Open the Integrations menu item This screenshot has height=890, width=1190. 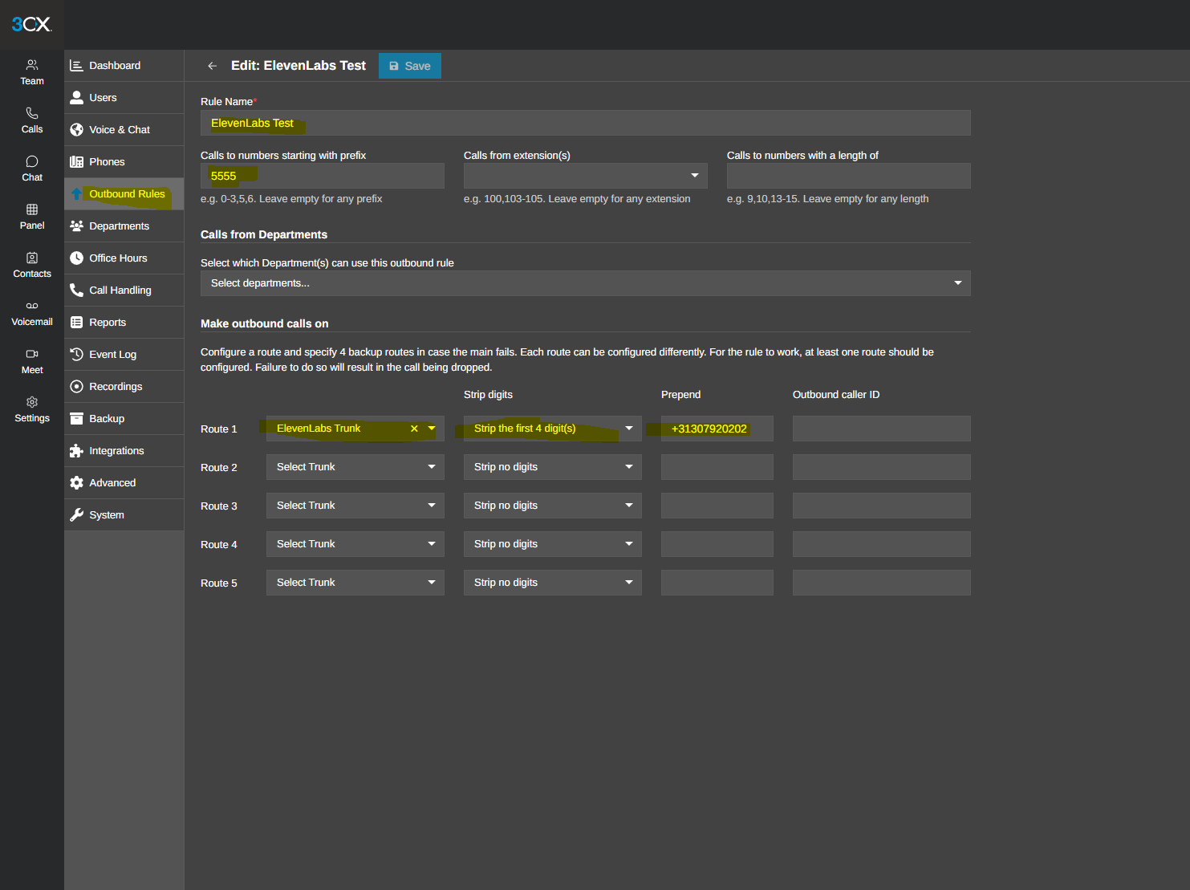pos(124,451)
